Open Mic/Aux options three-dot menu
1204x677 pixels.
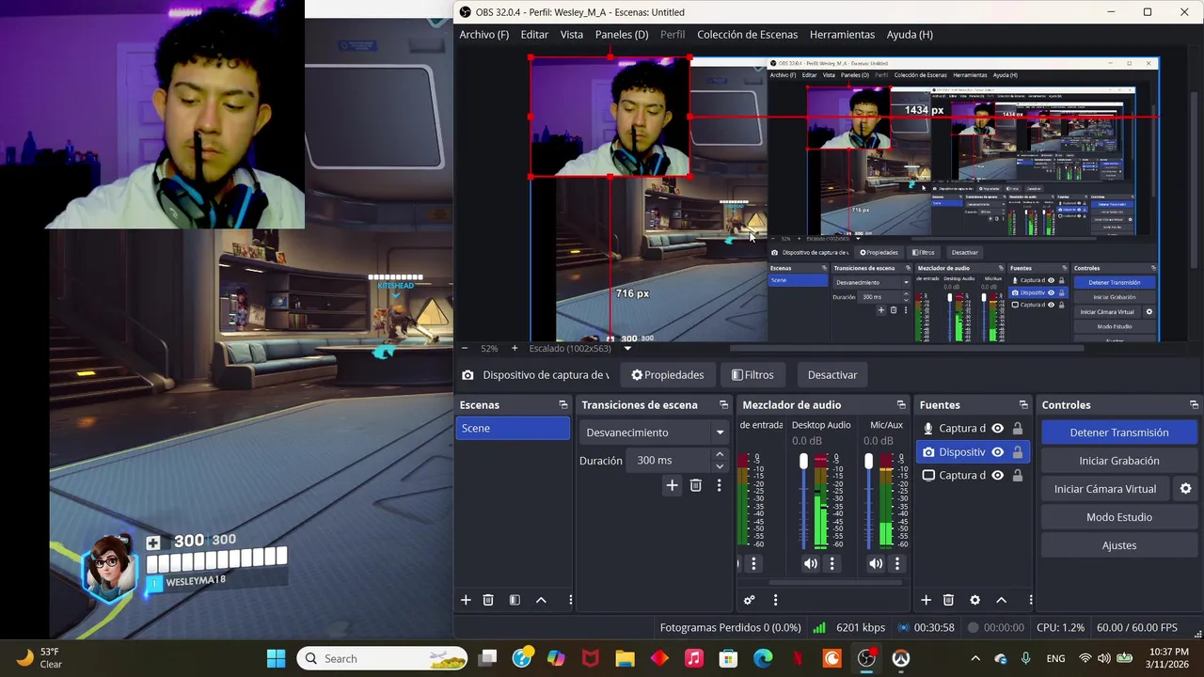(897, 564)
